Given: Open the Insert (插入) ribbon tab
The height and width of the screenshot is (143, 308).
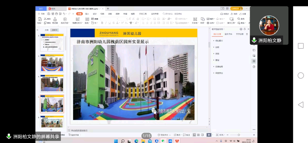Looking at the screenshot, I should point(87,14).
